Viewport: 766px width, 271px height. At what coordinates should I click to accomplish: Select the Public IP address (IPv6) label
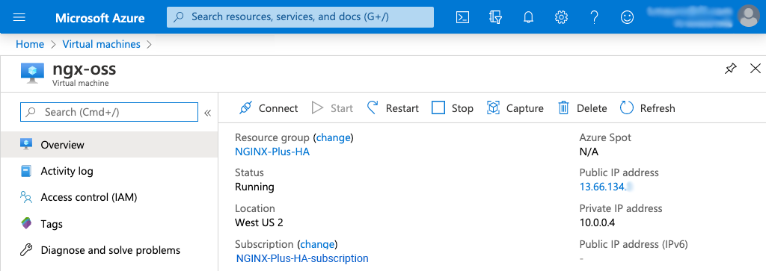[634, 243]
